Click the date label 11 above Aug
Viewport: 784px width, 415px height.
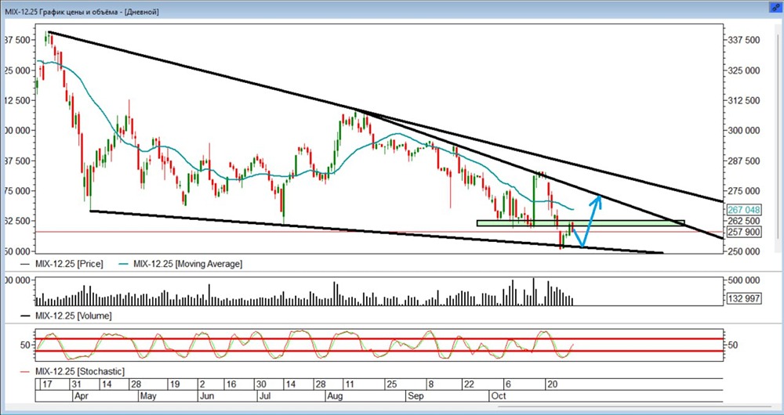pos(349,384)
